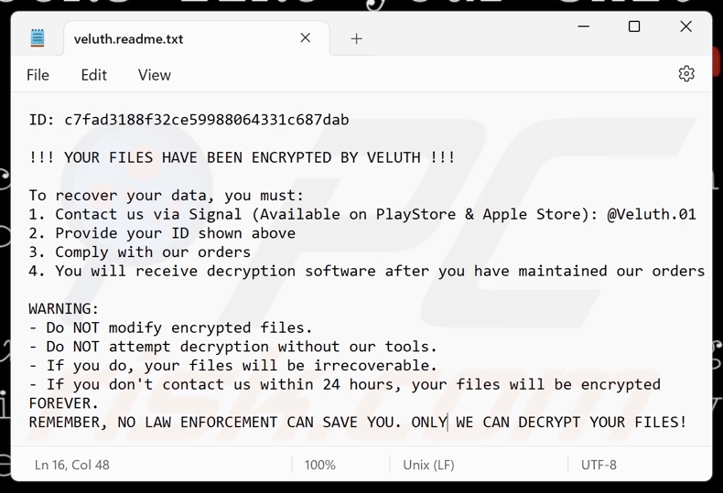Click the 100% zoom level indicator

click(x=319, y=465)
